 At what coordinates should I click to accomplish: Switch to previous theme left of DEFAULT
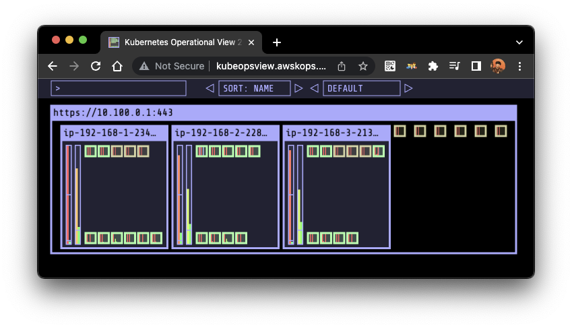[314, 88]
